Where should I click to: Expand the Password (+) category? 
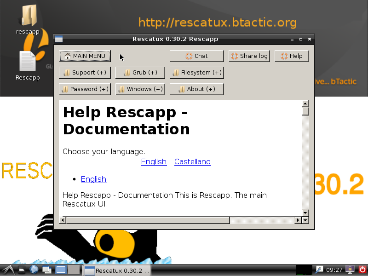[x=85, y=89]
